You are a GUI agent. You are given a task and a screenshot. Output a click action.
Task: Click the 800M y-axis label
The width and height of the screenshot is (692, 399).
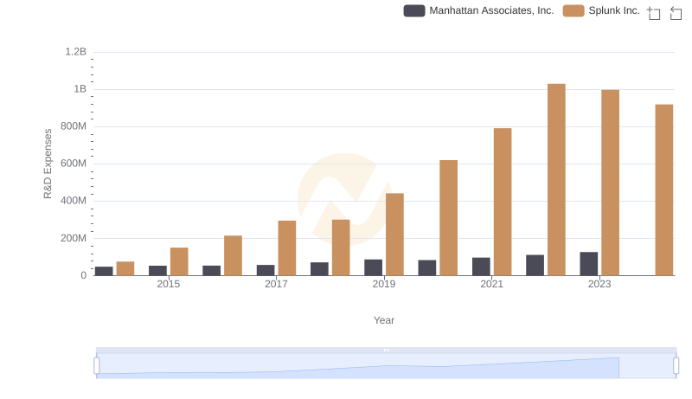pos(74,126)
